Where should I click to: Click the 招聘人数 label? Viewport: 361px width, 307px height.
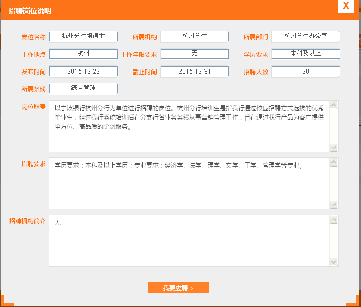point(256,72)
